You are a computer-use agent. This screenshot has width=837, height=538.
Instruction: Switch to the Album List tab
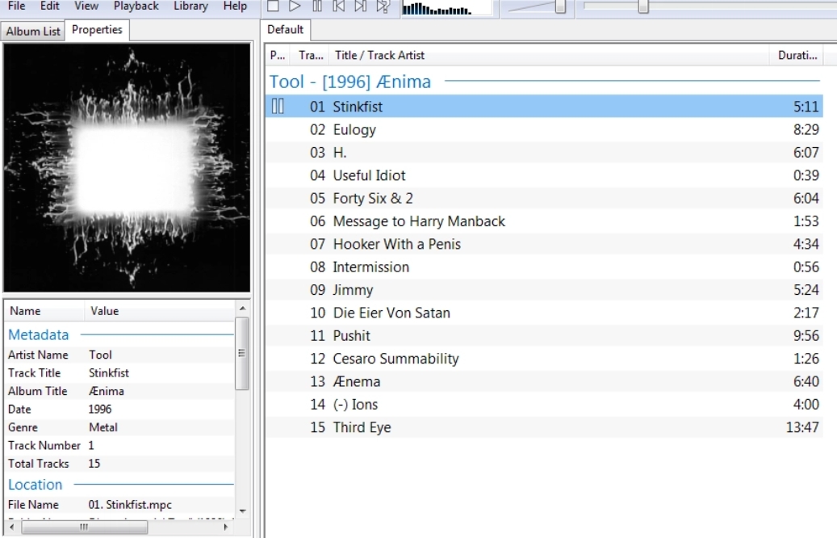click(x=33, y=31)
